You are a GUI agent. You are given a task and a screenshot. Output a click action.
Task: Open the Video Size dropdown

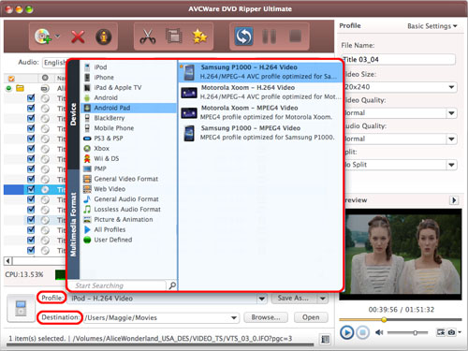(451, 87)
